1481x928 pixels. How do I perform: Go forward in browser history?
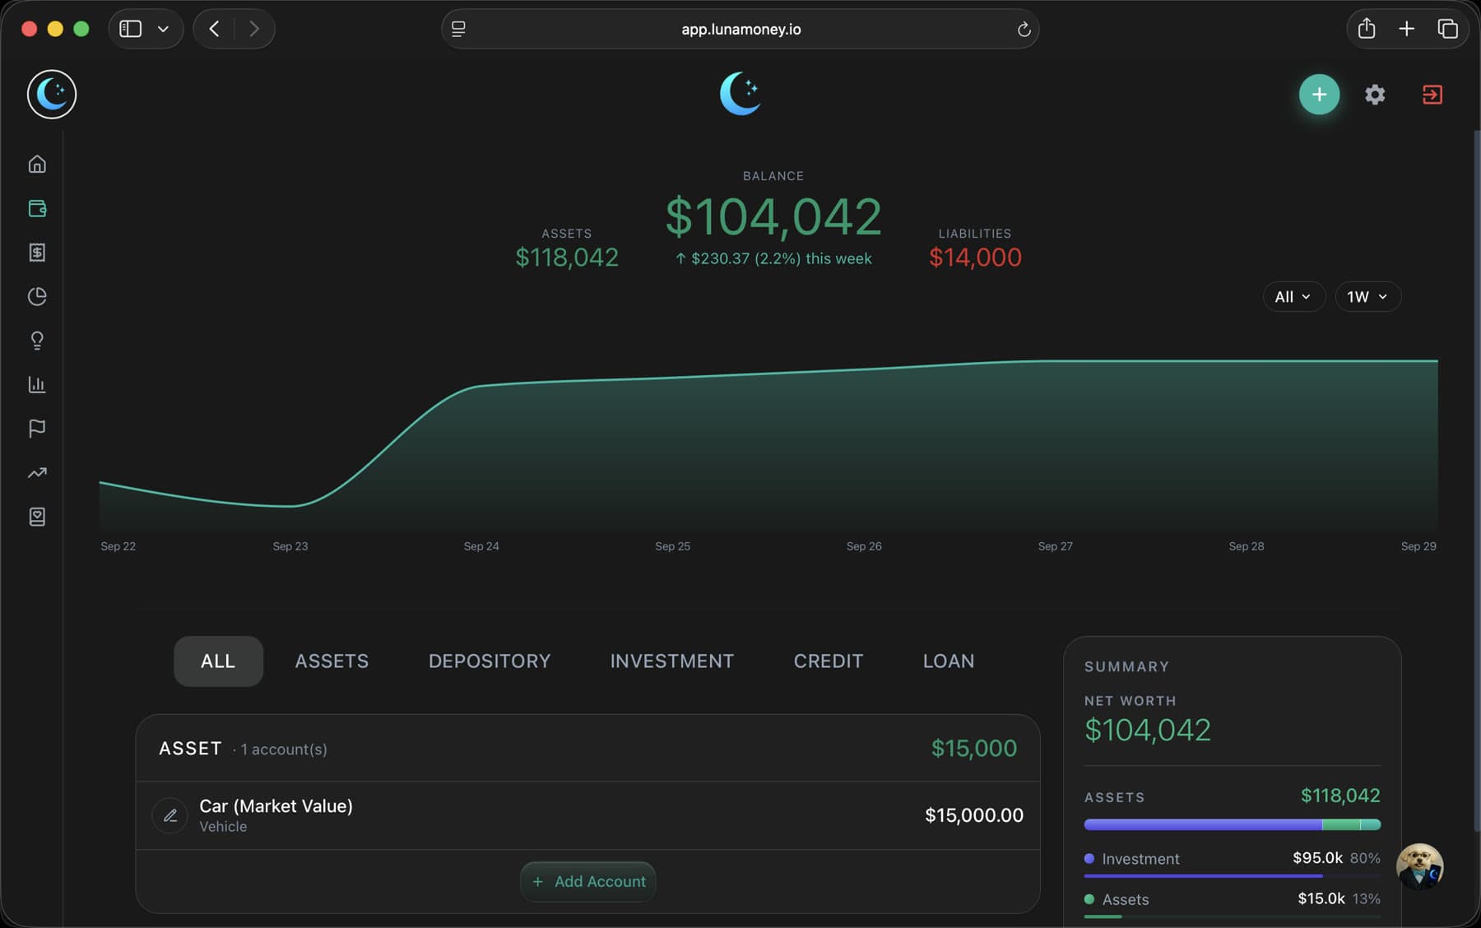[x=254, y=29]
